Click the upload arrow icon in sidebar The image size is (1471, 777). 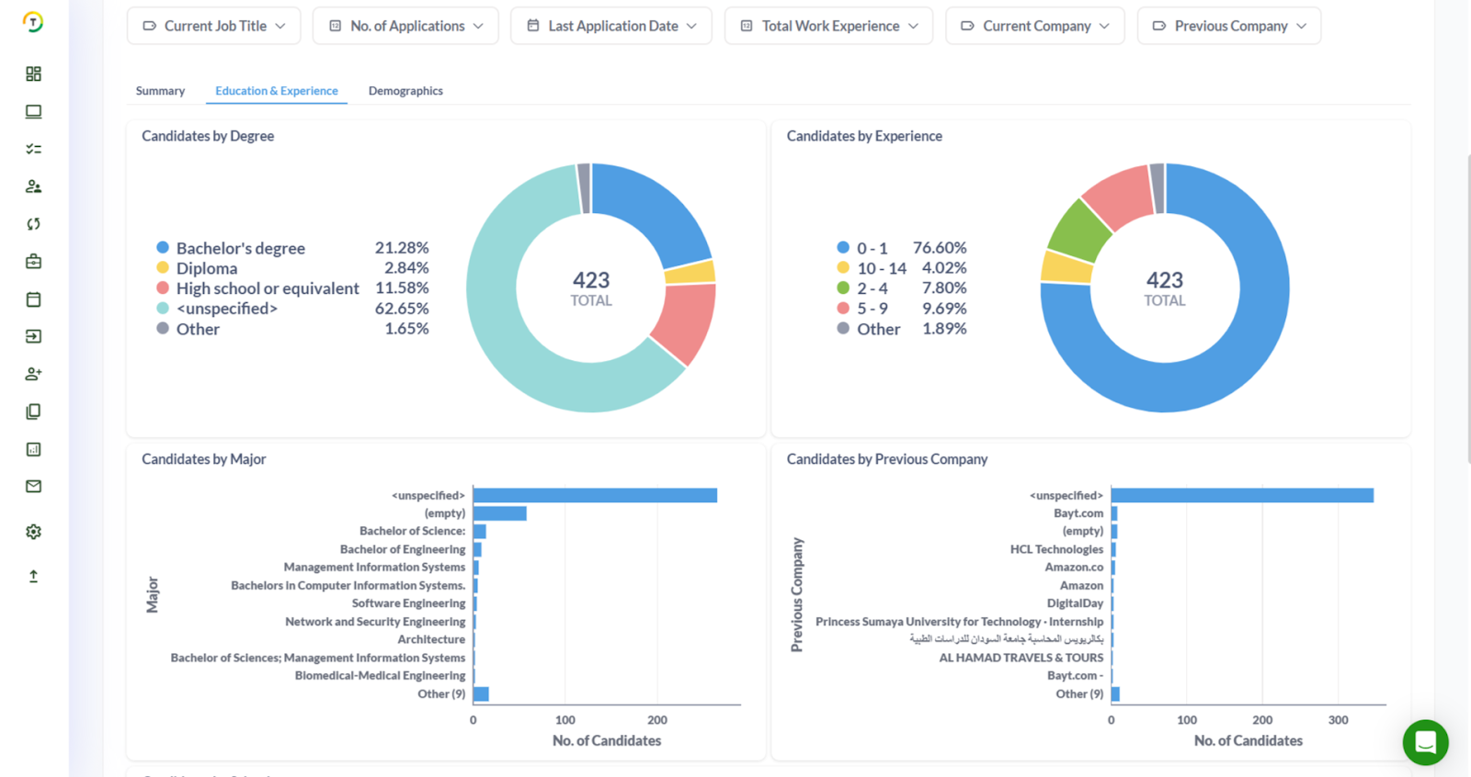tap(33, 576)
